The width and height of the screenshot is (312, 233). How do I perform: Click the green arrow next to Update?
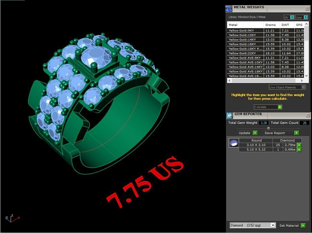pyautogui.click(x=255, y=133)
